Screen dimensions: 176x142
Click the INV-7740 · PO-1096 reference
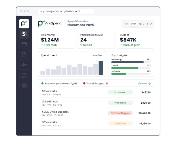click(52, 105)
